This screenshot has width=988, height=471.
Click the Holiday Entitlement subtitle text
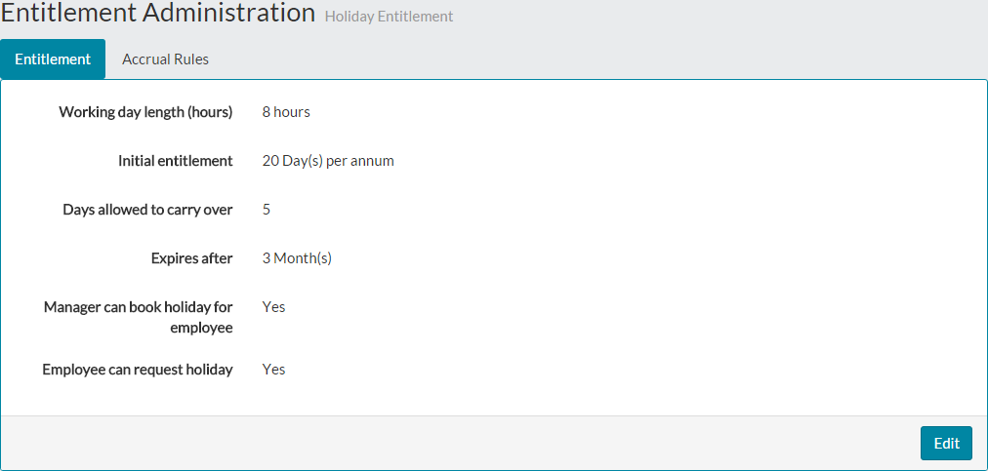tap(389, 17)
